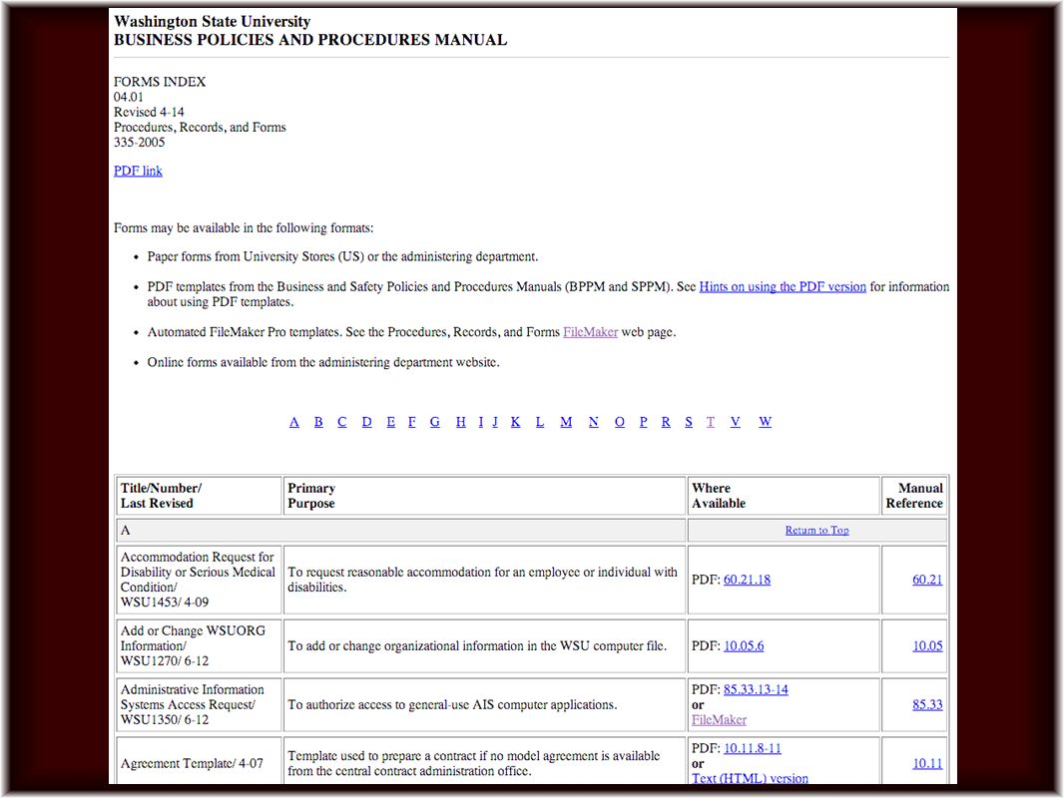The height and width of the screenshot is (798, 1064).
Task: Open PDF form 10.05.6
Action: pyautogui.click(x=744, y=646)
